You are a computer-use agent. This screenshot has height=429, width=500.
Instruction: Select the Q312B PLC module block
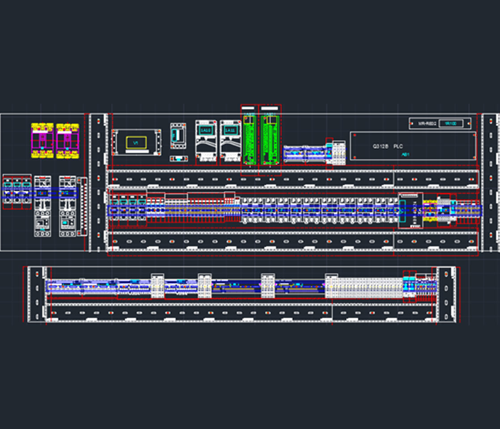412,145
